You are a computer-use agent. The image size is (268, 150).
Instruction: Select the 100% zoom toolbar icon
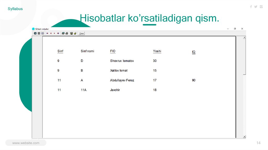click(x=39, y=33)
